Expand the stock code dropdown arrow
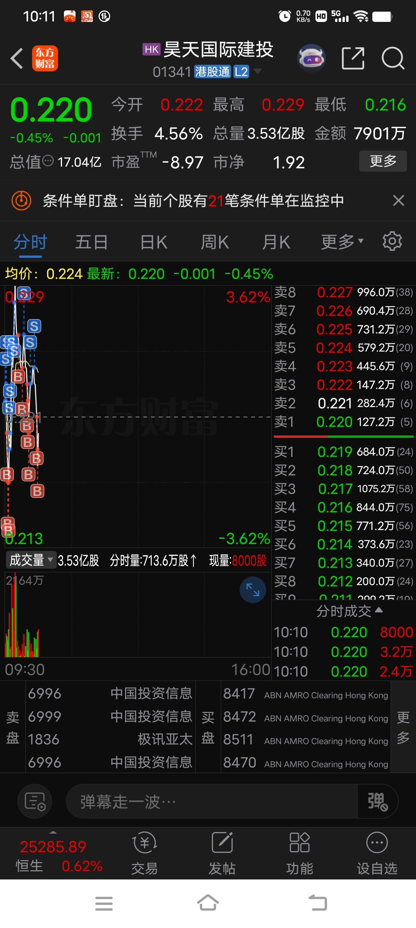Screen dimensions: 416x928 [257, 71]
